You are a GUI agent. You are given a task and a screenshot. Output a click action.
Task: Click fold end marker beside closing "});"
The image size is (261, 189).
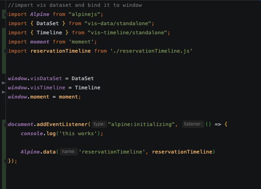pyautogui.click(x=6, y=161)
